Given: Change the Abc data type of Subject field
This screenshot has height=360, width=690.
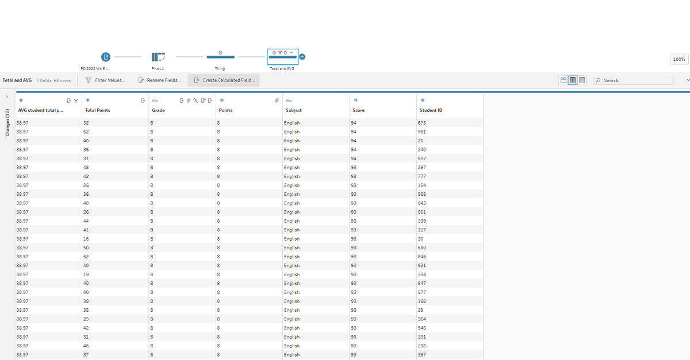Looking at the screenshot, I should [x=289, y=100].
